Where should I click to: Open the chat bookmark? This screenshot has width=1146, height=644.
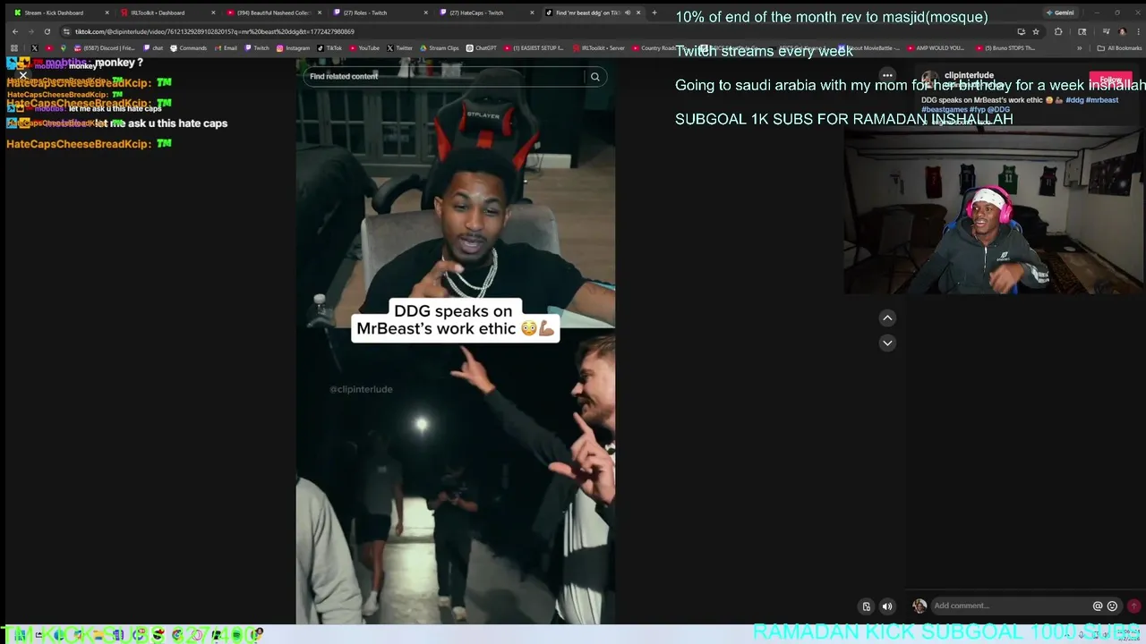point(153,48)
